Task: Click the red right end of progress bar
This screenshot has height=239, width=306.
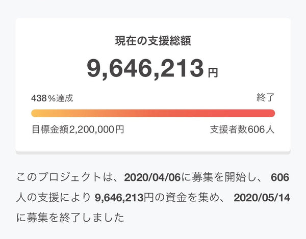Action: point(270,113)
